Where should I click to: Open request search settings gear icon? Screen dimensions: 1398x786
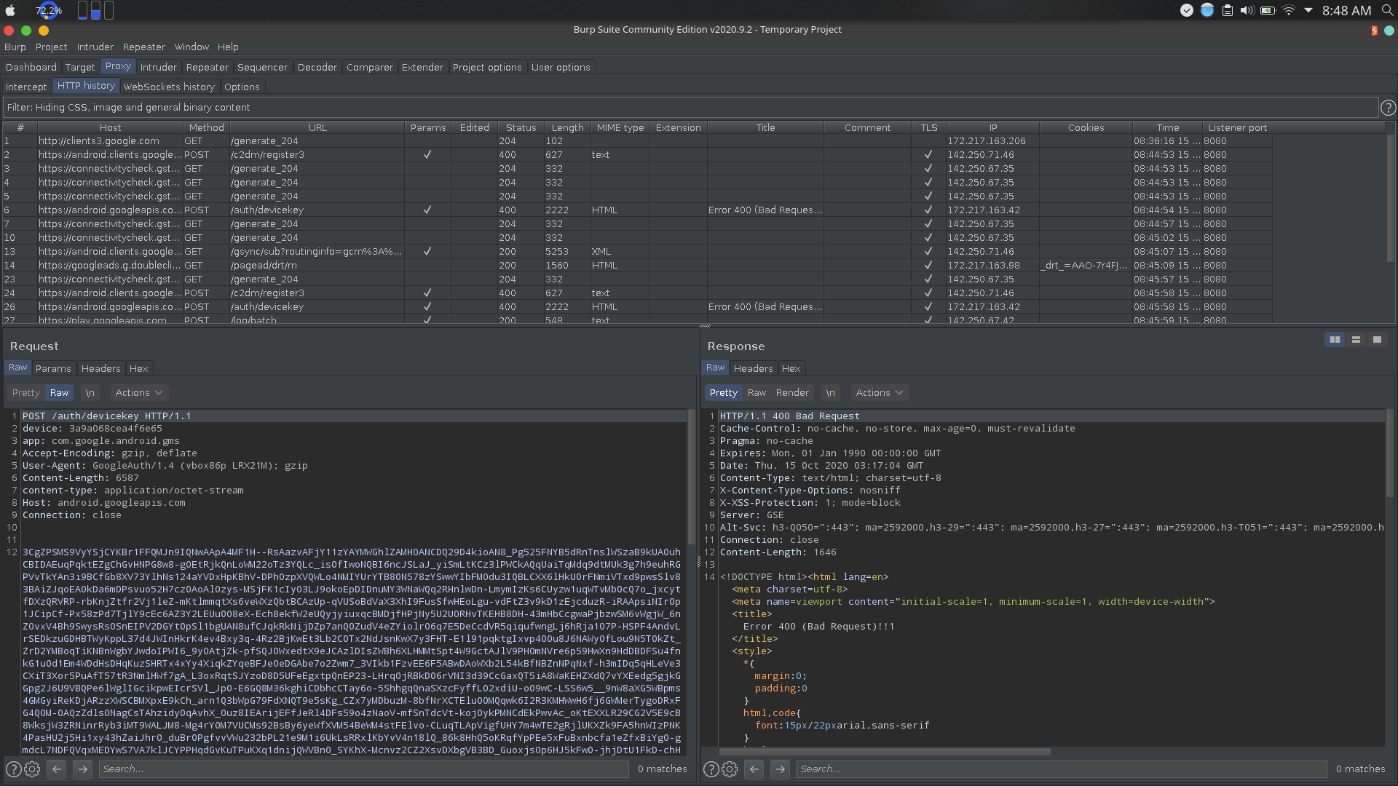point(32,769)
